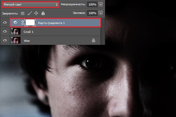
Task: Click the gradient map adjustment icon
Action: tap(15, 22)
